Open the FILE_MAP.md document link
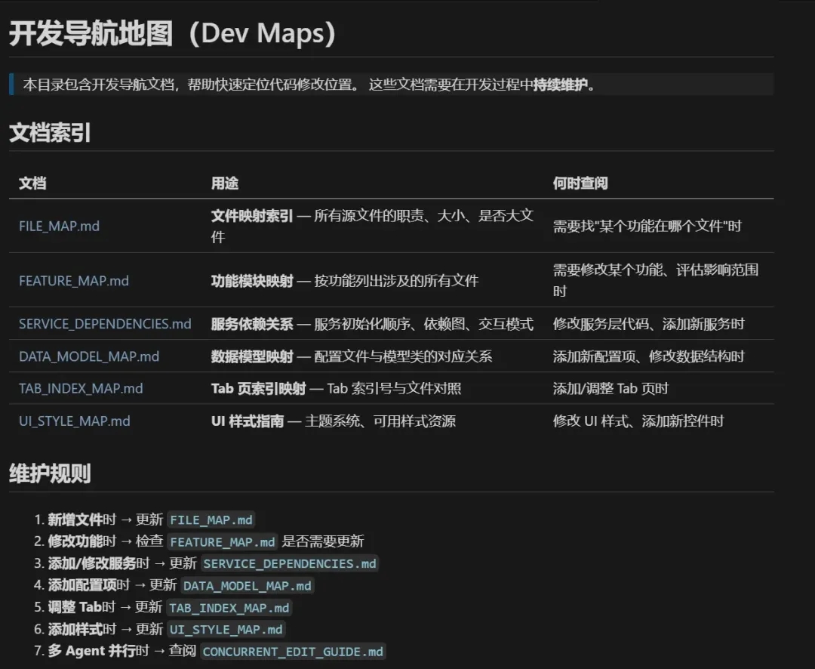815x669 pixels. coord(59,226)
